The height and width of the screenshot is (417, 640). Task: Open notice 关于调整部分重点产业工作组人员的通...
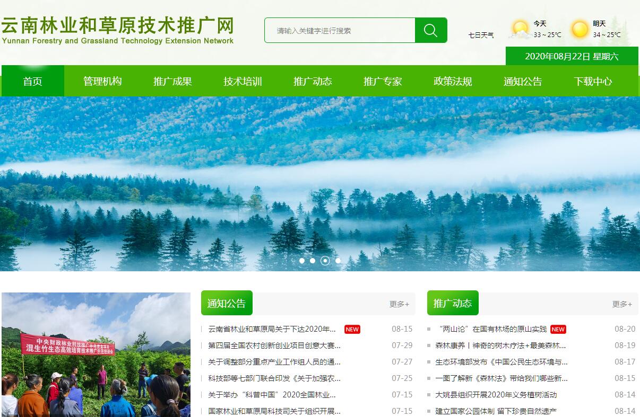click(x=274, y=362)
